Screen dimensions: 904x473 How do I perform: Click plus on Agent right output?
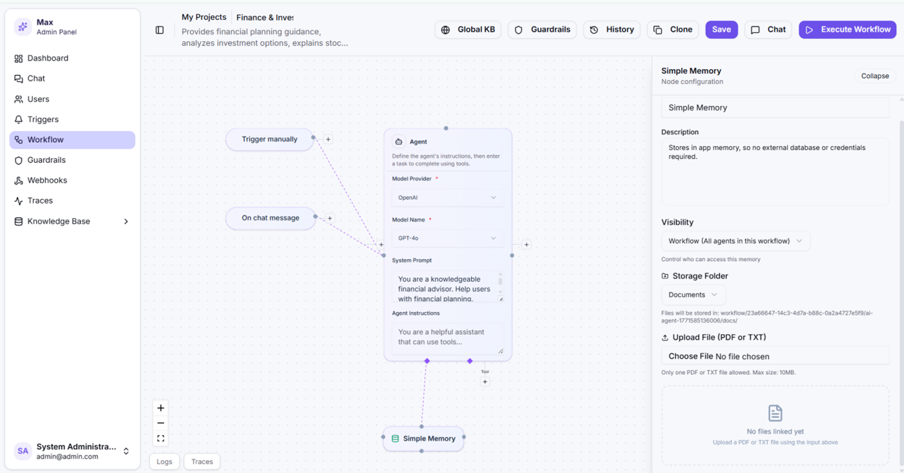point(527,245)
